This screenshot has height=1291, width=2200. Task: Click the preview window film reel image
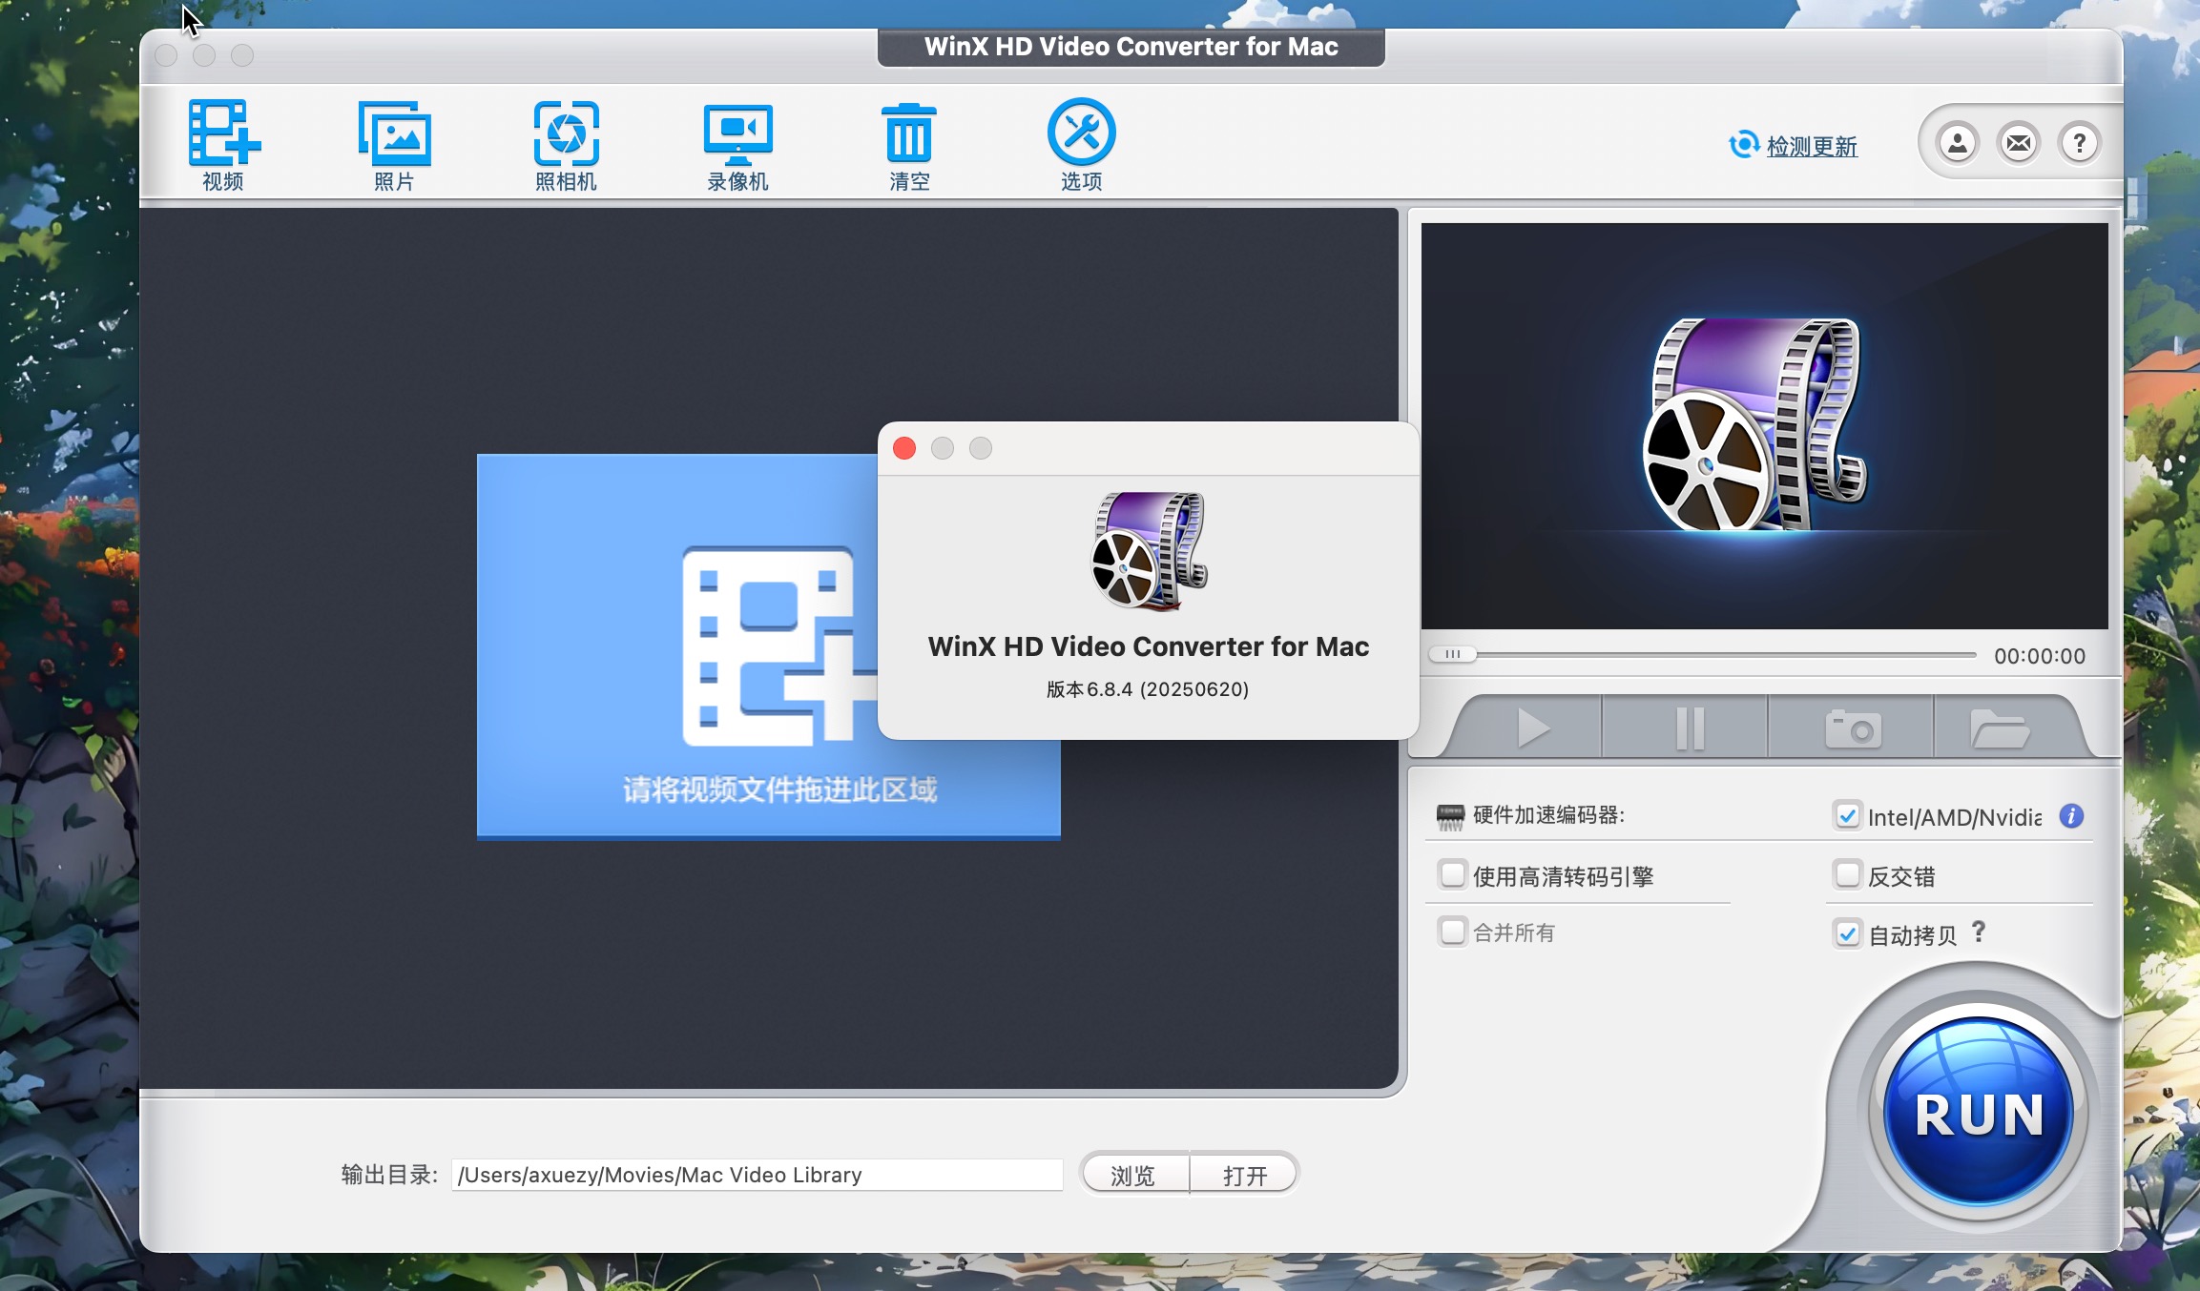1755,424
